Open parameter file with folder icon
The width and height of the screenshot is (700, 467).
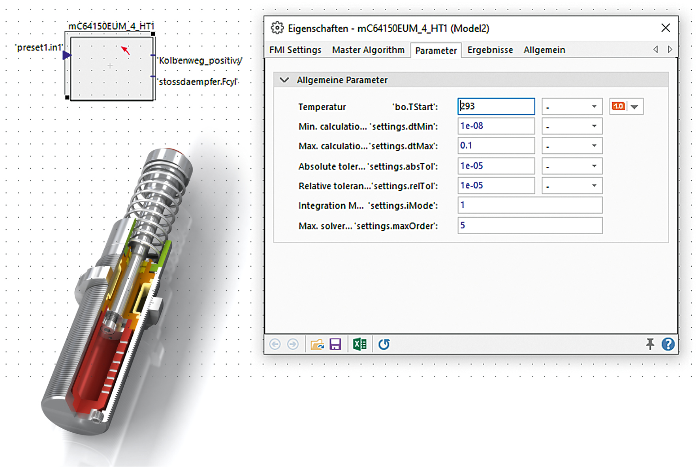tap(317, 344)
